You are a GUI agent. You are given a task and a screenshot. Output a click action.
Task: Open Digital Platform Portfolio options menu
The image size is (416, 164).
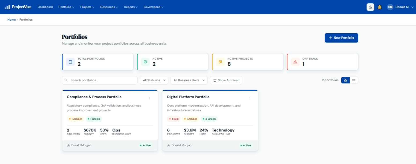pos(250,98)
